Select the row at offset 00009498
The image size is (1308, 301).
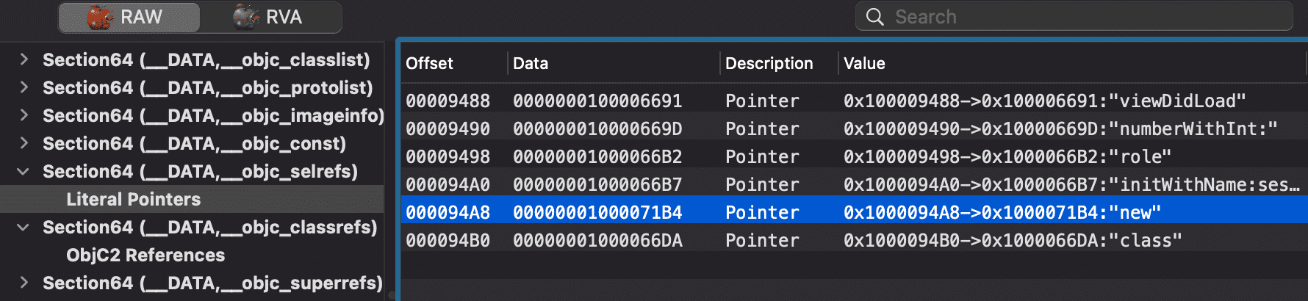[854, 156]
